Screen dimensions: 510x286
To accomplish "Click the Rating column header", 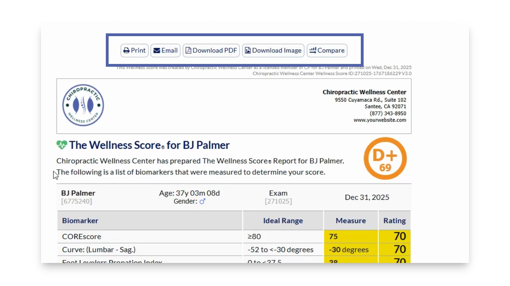I will (x=395, y=220).
